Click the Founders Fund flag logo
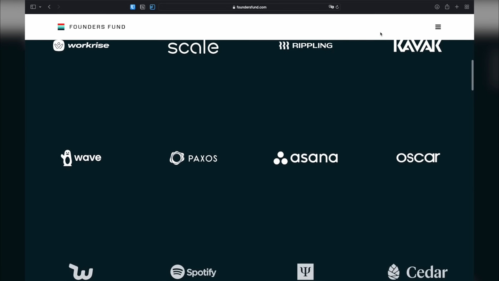This screenshot has height=281, width=499. tap(61, 27)
